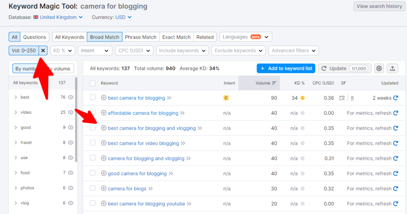
Task: Select the Questions tab
Action: (x=35, y=37)
